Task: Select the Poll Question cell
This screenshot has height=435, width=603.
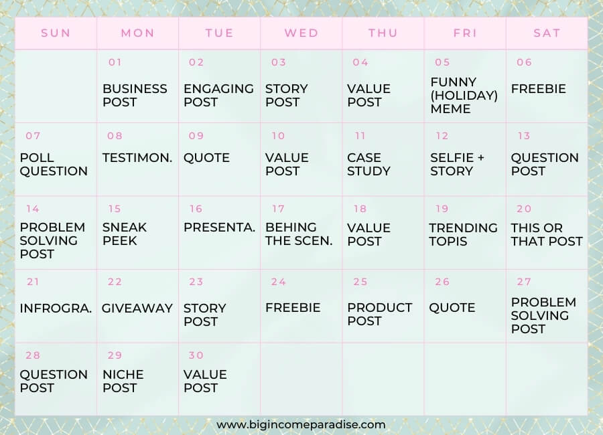Action: pyautogui.click(x=54, y=164)
